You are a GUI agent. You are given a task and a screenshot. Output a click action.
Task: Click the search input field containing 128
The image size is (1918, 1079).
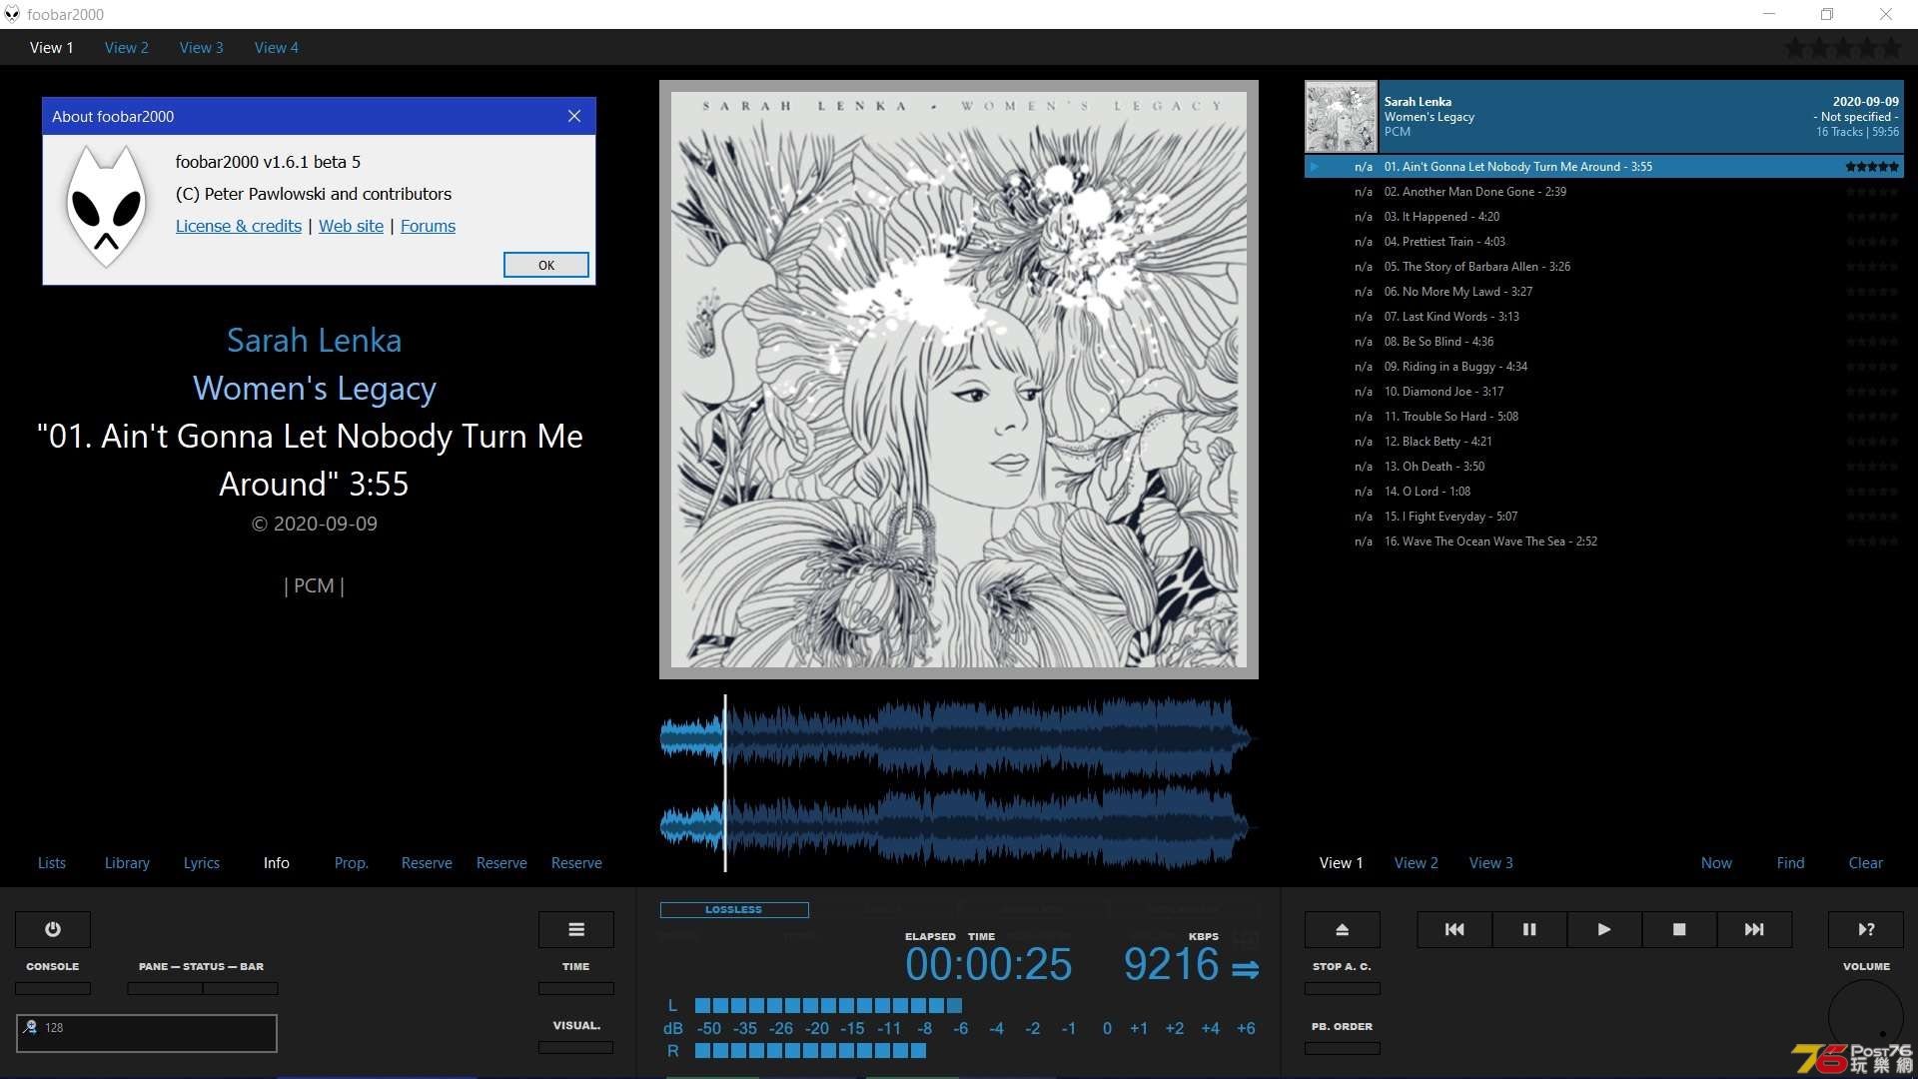tap(147, 1033)
